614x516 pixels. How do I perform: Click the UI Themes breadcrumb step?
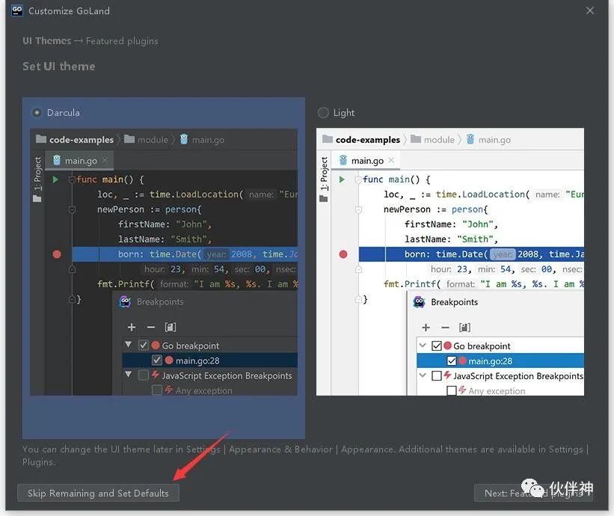tap(47, 41)
